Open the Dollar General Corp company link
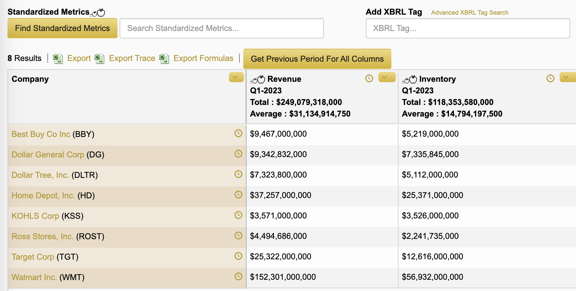 48,155
